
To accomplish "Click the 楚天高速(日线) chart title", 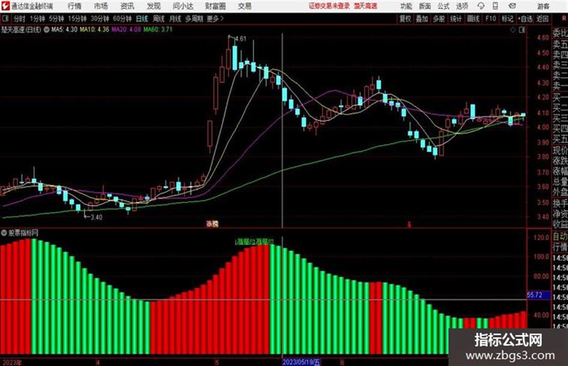I will point(21,29).
